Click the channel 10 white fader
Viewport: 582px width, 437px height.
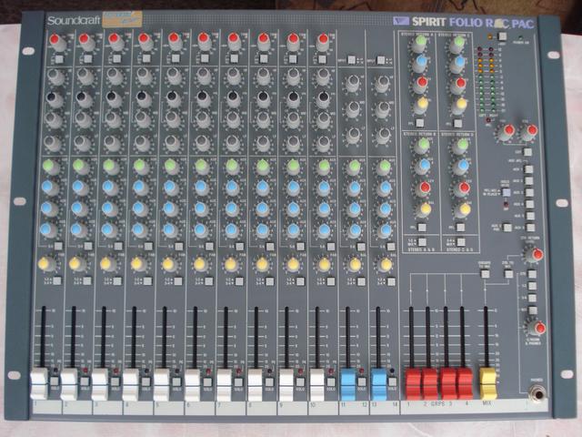(317, 381)
